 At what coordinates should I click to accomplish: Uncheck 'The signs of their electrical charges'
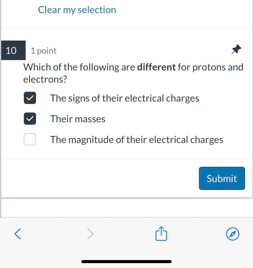coord(30,98)
